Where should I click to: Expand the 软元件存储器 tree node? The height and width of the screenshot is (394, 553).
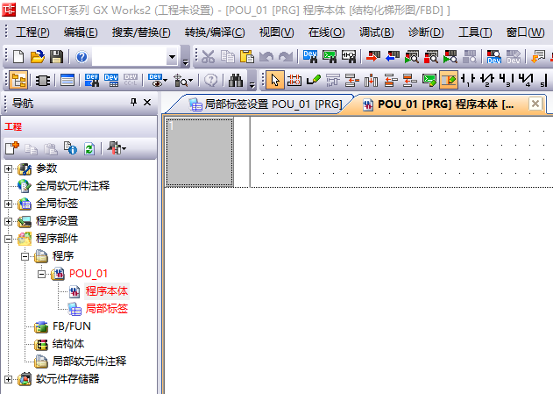pos(8,379)
